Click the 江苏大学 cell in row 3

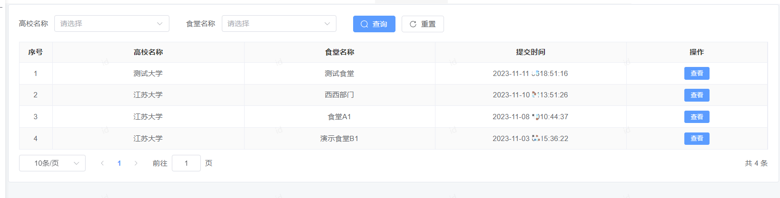[148, 117]
